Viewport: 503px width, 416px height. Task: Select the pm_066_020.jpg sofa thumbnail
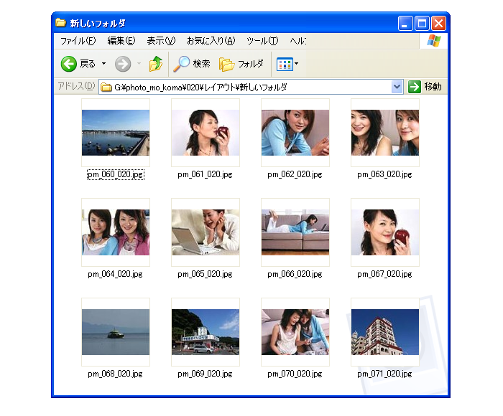coord(295,232)
